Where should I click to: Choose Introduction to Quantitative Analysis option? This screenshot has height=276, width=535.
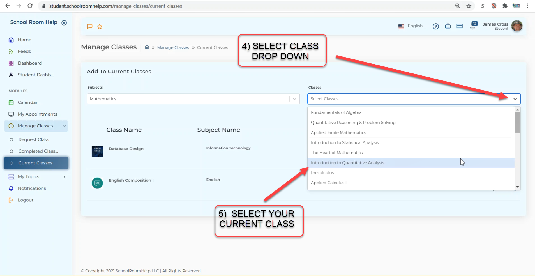(347, 163)
